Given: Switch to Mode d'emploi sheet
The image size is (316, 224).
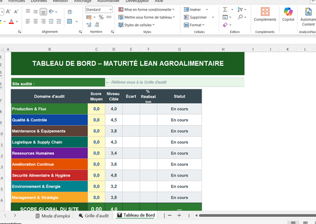Looking at the screenshot, I should [x=53, y=216].
